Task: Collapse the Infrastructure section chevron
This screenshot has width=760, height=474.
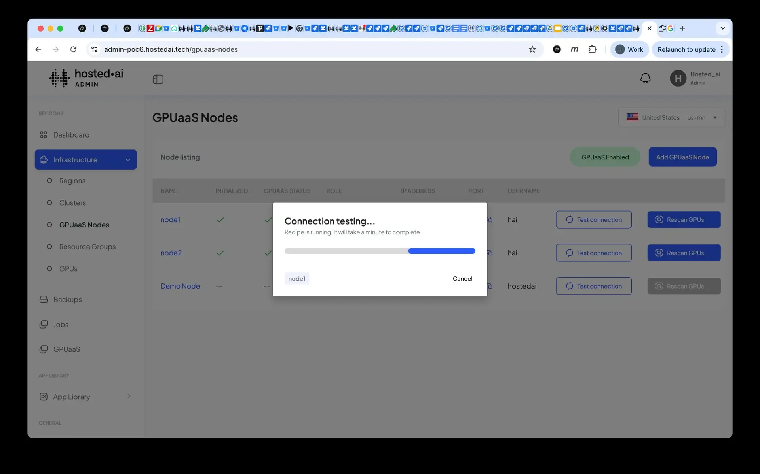Action: pos(127,160)
